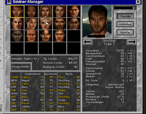Click 'Thor' in the GSND row
The image size is (146, 114).
point(61,77)
